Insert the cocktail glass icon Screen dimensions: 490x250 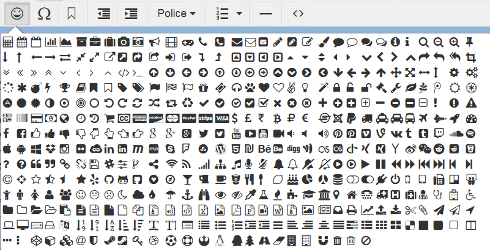187,180
